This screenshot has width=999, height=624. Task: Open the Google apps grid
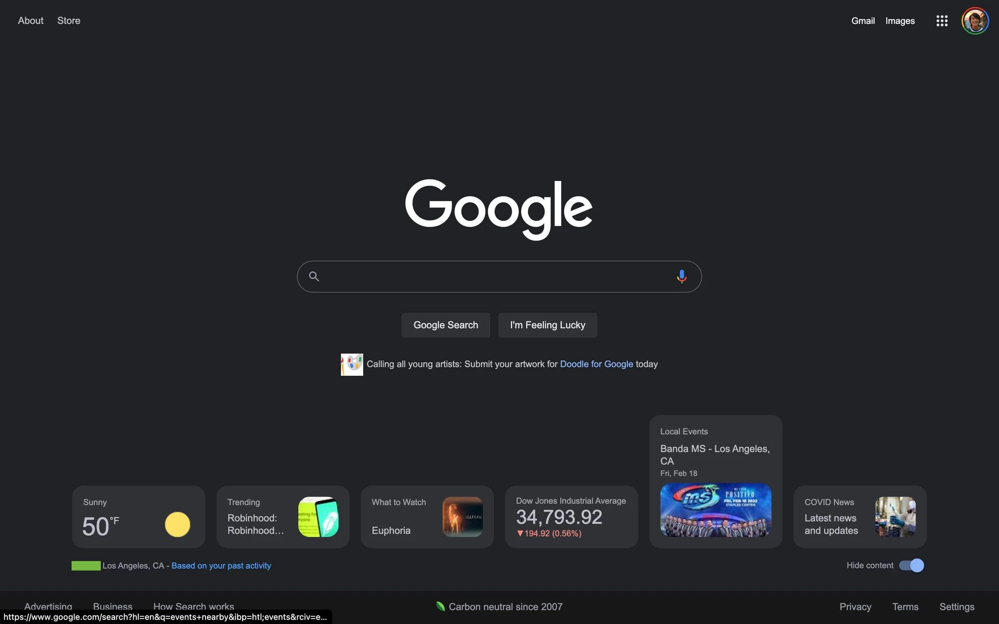point(942,21)
